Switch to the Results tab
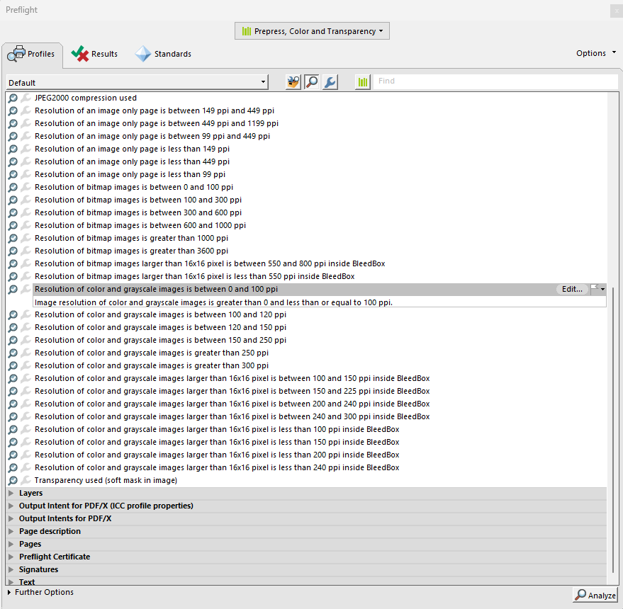623x609 pixels. 94,54
